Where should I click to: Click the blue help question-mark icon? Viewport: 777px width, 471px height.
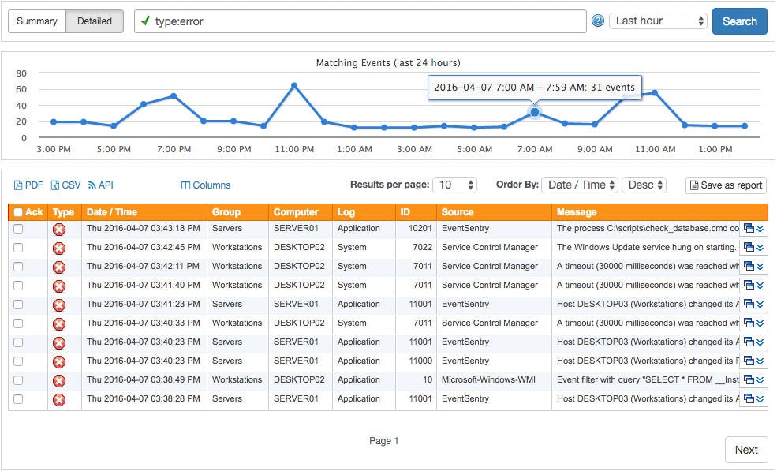[598, 21]
